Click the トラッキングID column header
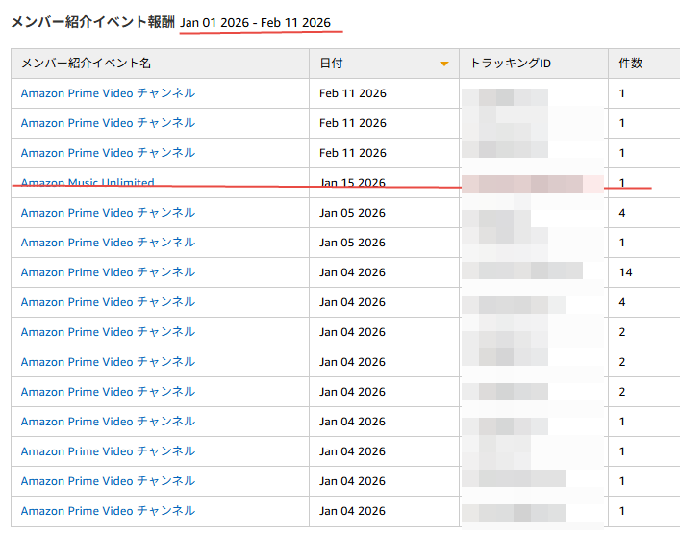The height and width of the screenshot is (540, 680). pos(510,64)
